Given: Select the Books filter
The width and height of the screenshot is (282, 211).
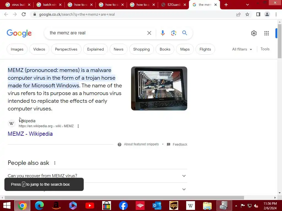Looking at the screenshot, I should [165, 49].
